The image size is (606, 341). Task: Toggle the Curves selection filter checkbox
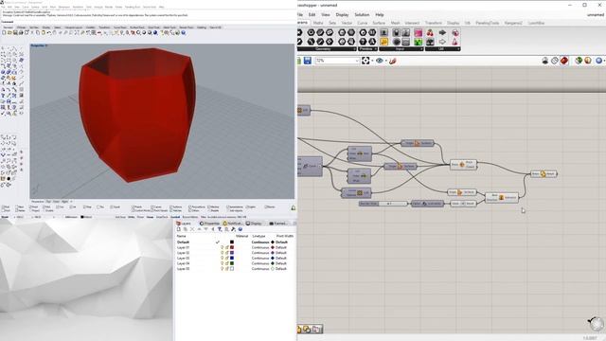[x=152, y=206]
